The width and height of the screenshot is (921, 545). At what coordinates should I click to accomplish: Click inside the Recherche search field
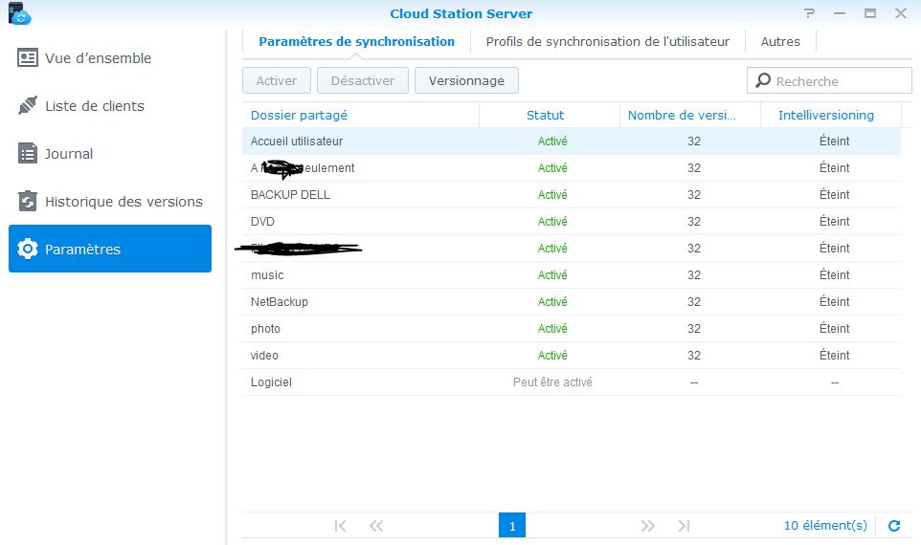tap(838, 81)
